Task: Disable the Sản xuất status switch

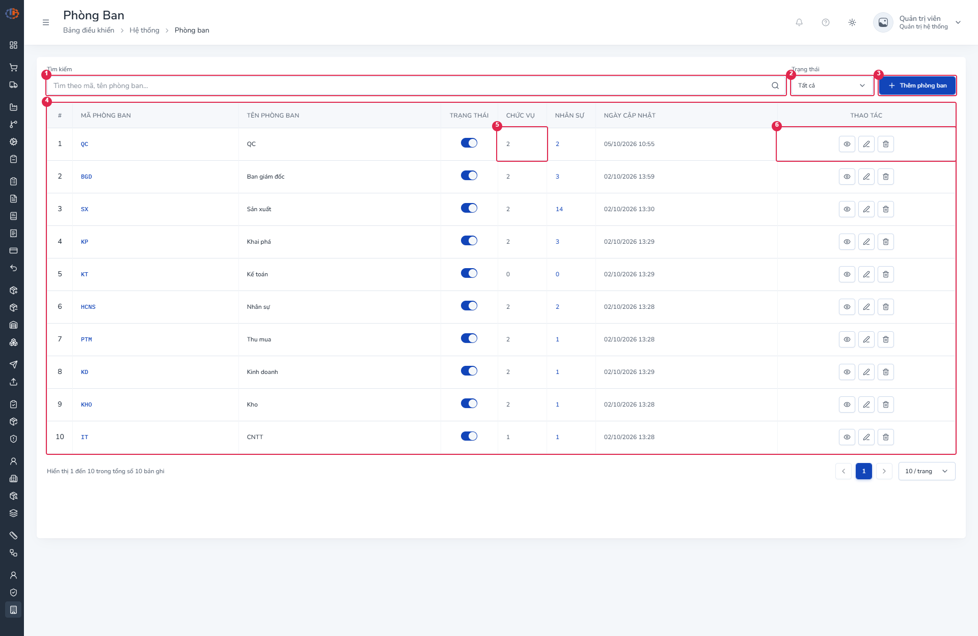Action: click(x=469, y=208)
